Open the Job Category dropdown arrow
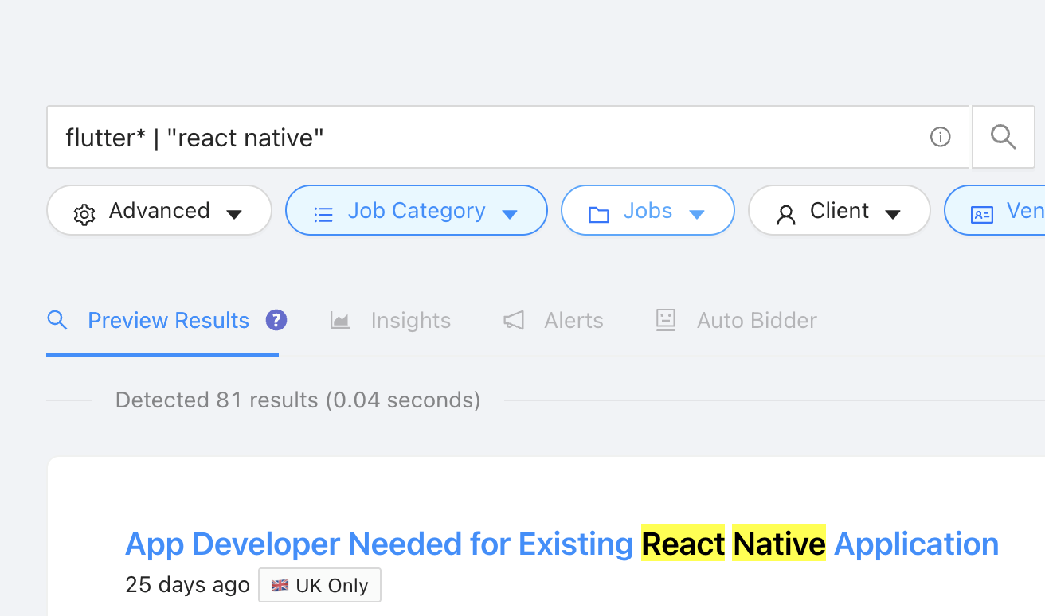The width and height of the screenshot is (1045, 616). (x=510, y=213)
